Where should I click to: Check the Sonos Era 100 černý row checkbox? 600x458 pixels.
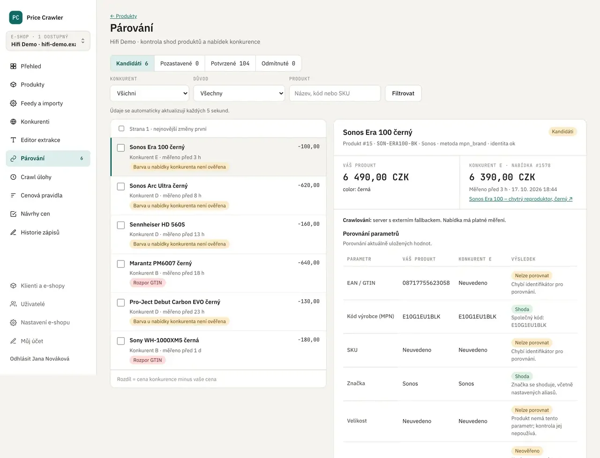(121, 148)
